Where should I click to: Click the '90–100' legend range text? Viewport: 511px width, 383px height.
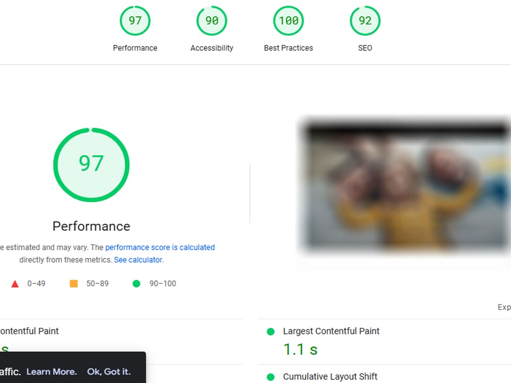click(x=162, y=283)
